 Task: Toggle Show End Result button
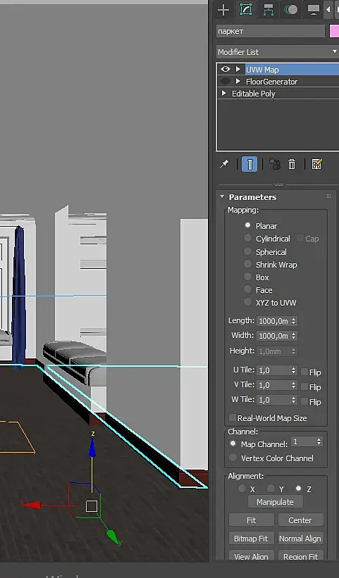point(249,164)
